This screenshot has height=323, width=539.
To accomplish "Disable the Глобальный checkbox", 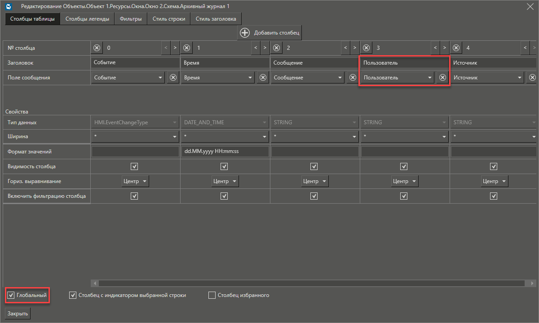I will [x=11, y=295].
